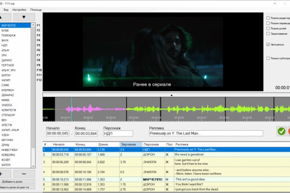Enable the Автозапуск checkbox

click(x=268, y=44)
